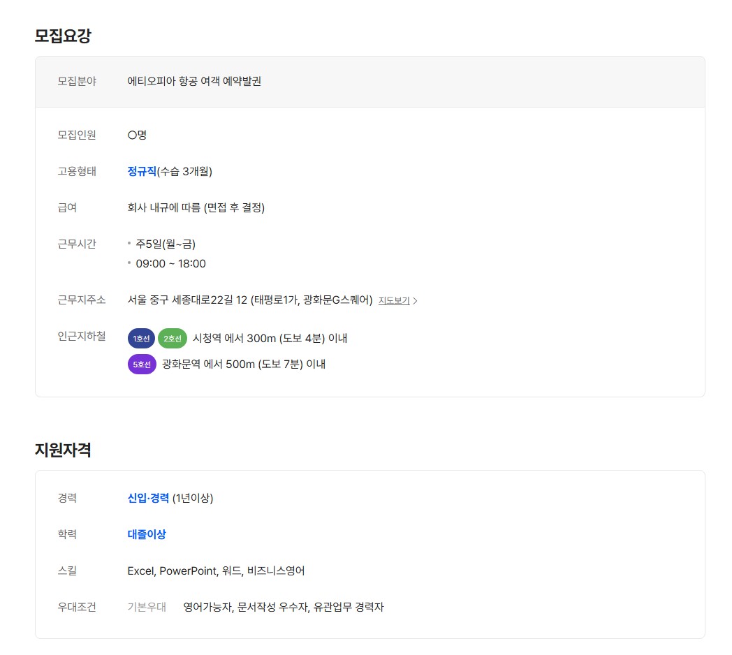Select the 신입·경력 career link

tap(148, 498)
